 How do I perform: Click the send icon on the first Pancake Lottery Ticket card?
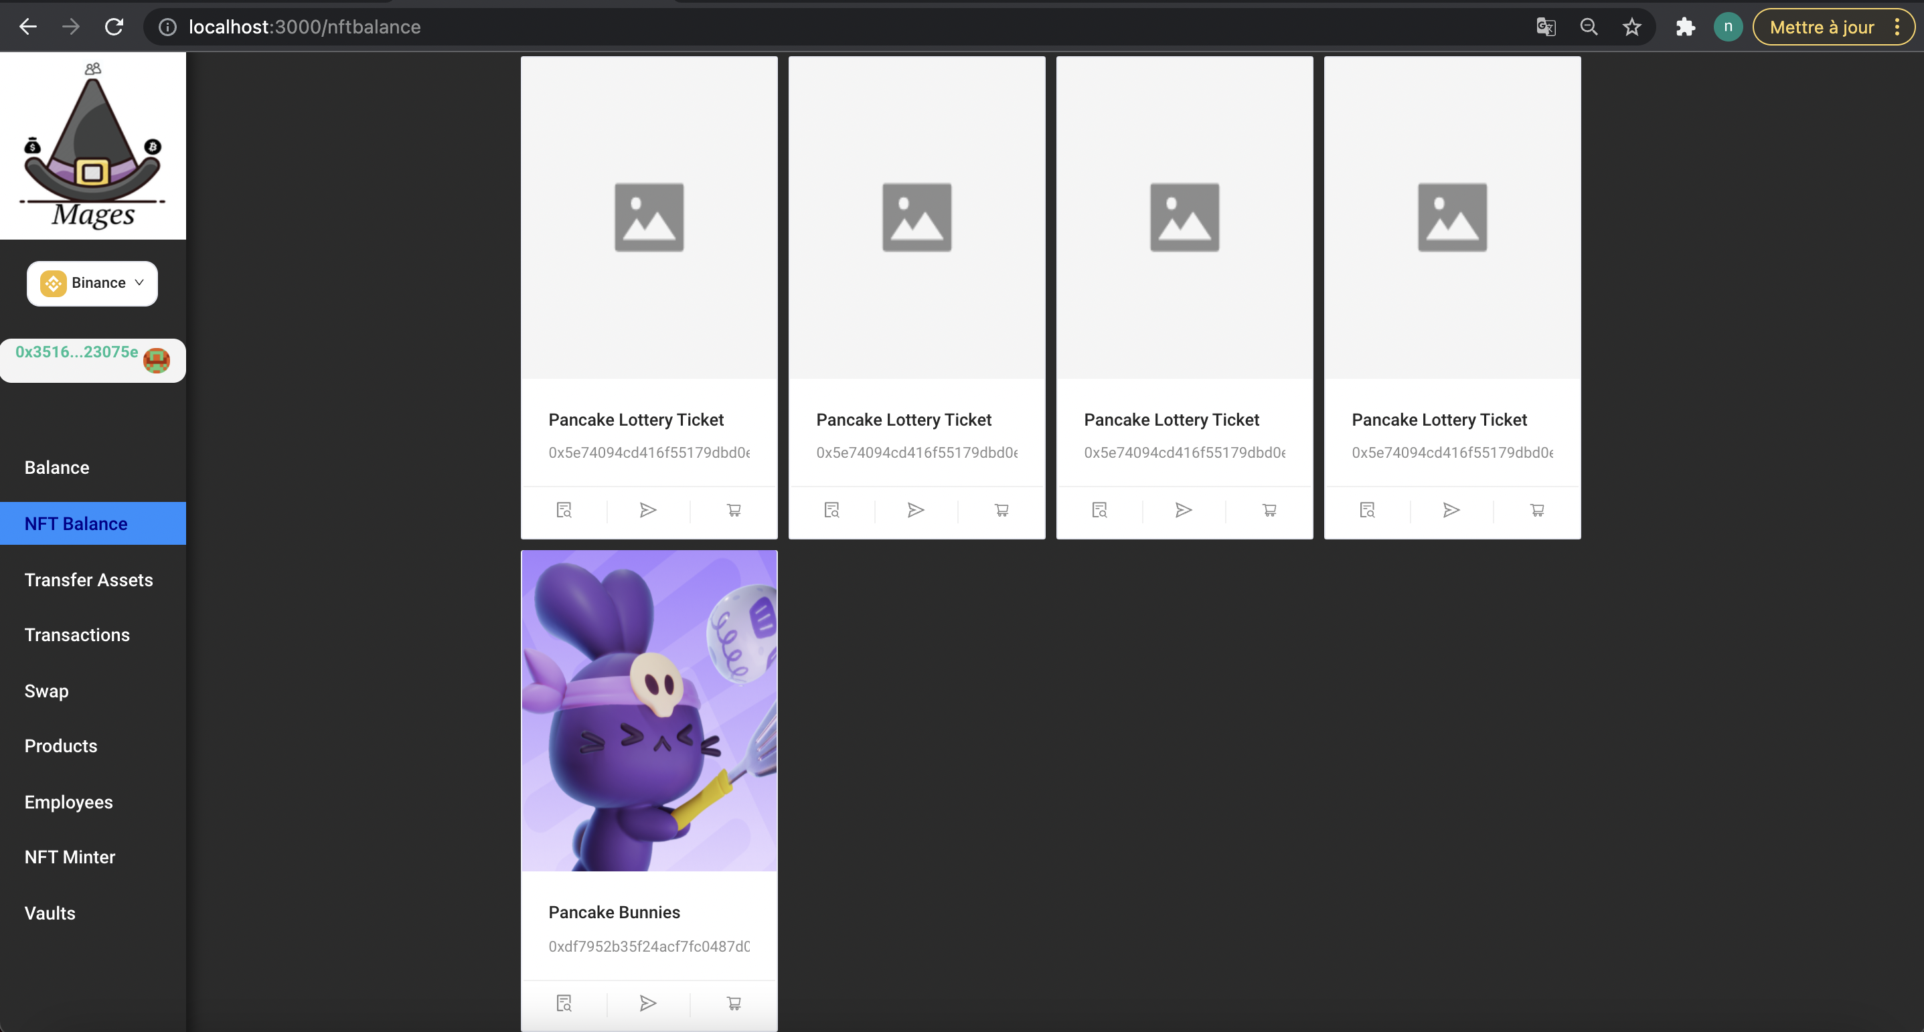pyautogui.click(x=647, y=510)
